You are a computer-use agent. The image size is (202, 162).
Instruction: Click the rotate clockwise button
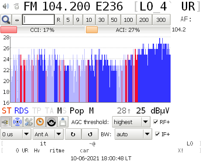coord(73,134)
